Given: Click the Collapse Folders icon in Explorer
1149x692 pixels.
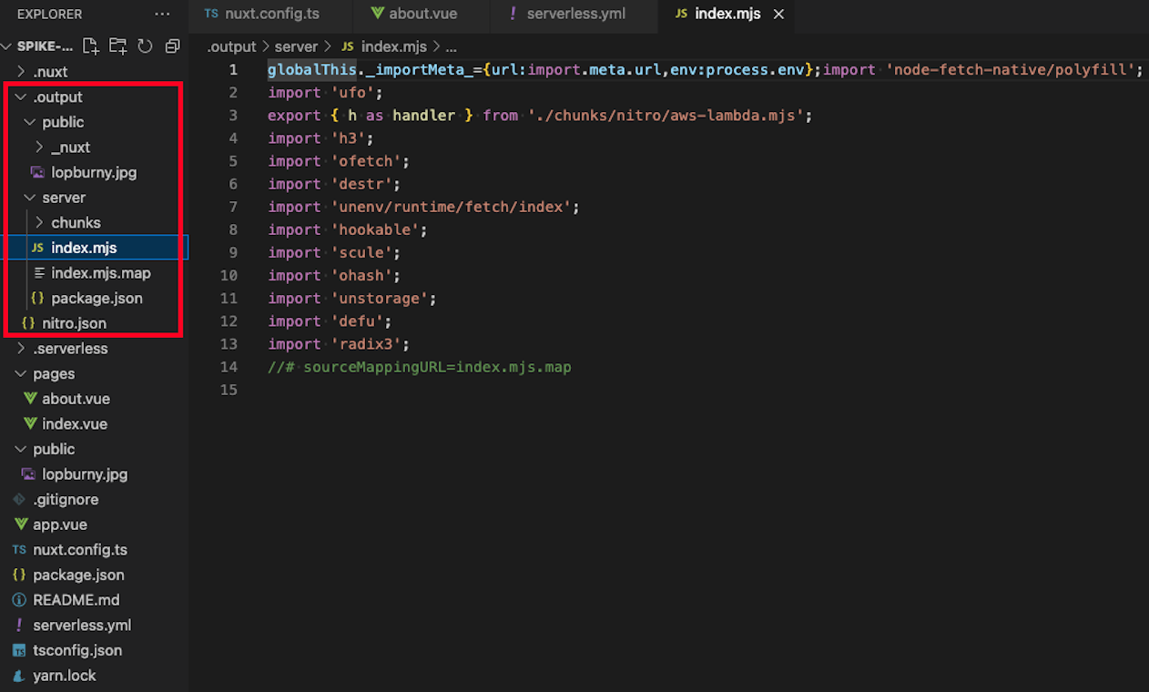Looking at the screenshot, I should [172, 45].
